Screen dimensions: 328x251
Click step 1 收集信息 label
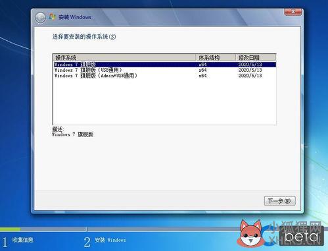[x=22, y=240]
